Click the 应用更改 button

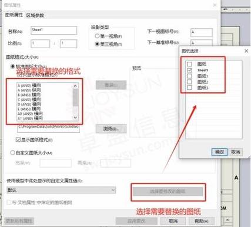(x=136, y=221)
